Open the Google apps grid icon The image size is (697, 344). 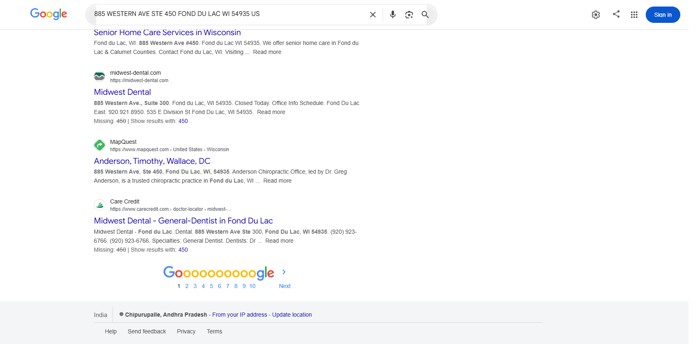pyautogui.click(x=634, y=15)
